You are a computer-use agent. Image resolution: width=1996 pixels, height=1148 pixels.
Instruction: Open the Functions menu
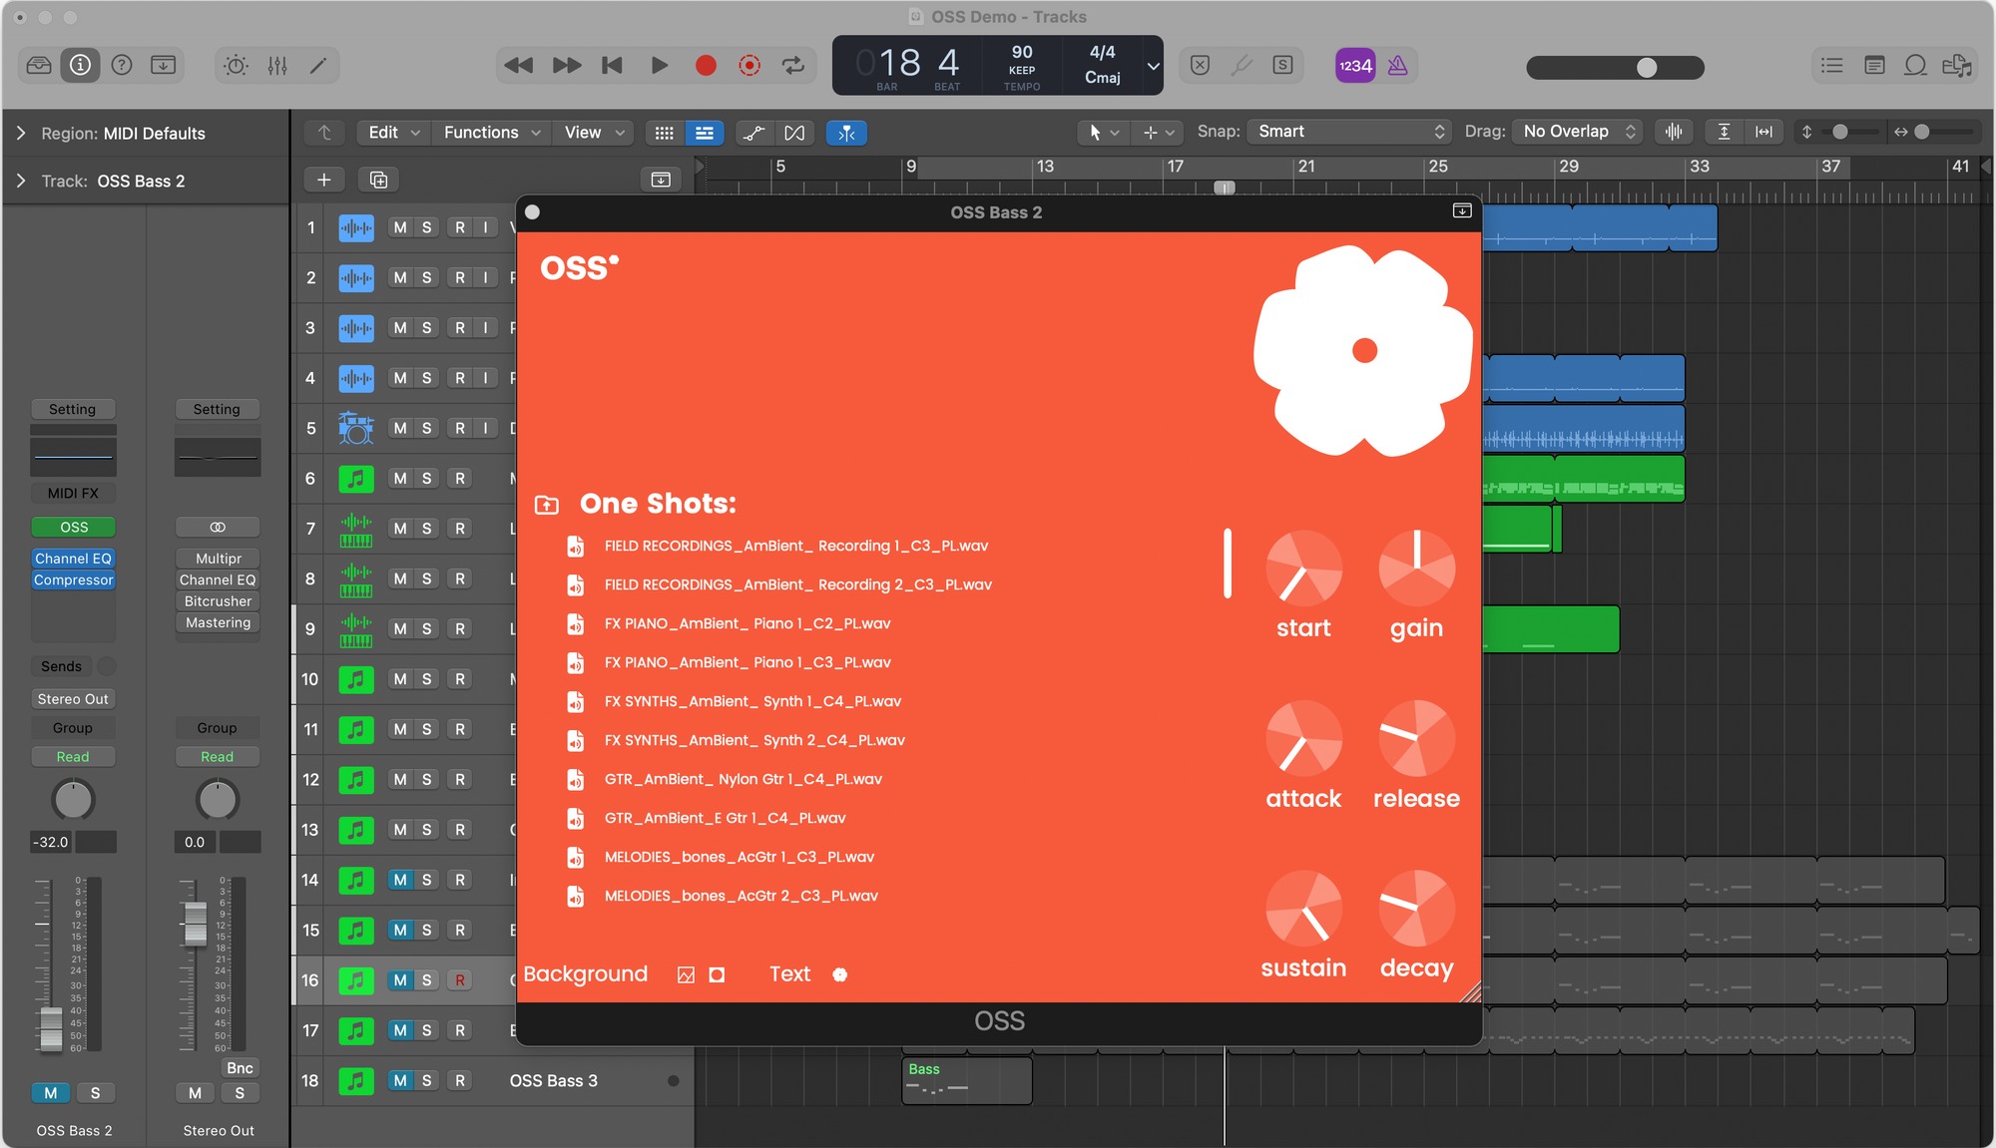[491, 133]
